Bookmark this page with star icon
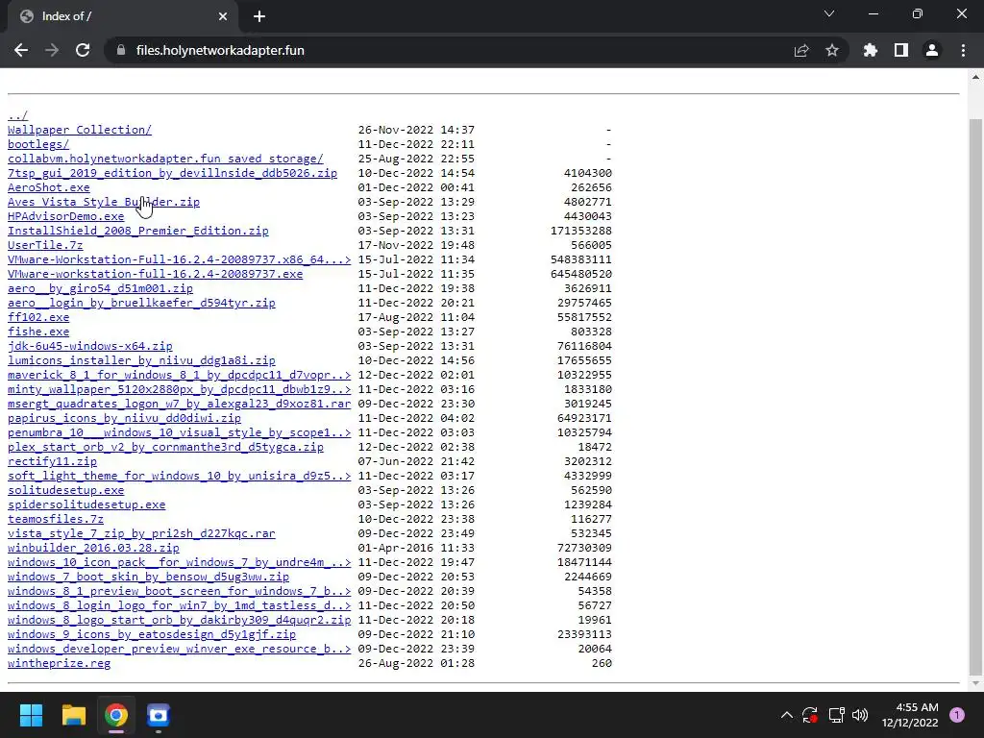Viewport: 984px width, 738px height. click(x=832, y=50)
